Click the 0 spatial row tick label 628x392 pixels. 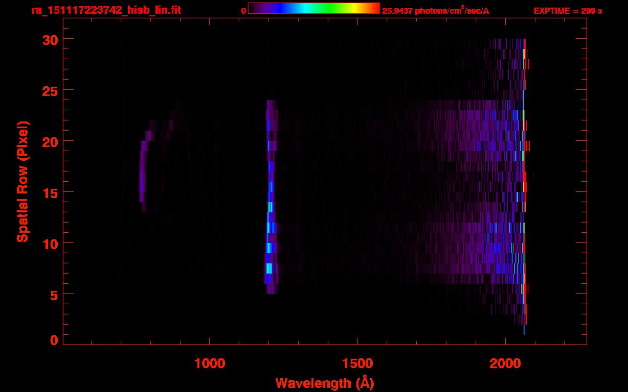tap(53, 340)
